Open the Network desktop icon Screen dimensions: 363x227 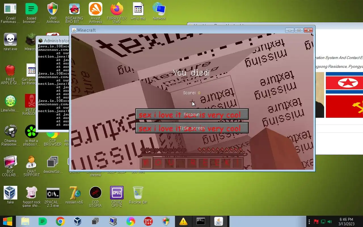point(159,11)
